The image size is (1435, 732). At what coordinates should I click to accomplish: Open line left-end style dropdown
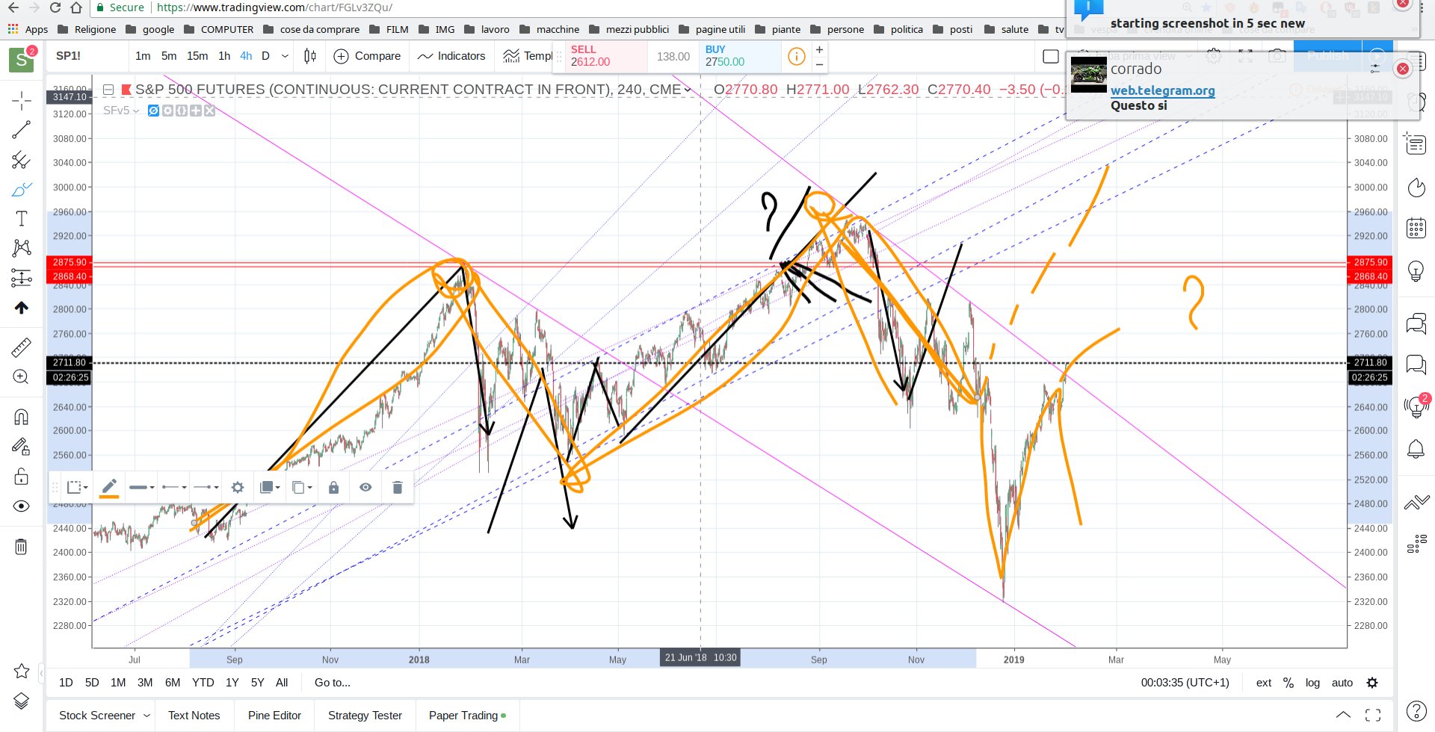[x=173, y=488]
